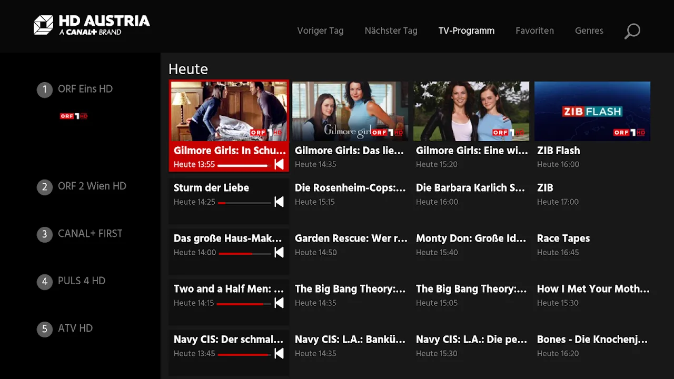
Task: Open the ZIB Flash thumbnail
Action: coord(592,111)
